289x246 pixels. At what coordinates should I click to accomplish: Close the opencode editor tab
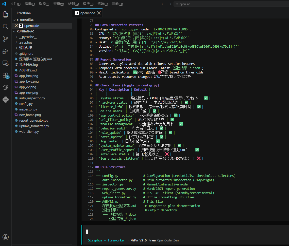click(99, 13)
